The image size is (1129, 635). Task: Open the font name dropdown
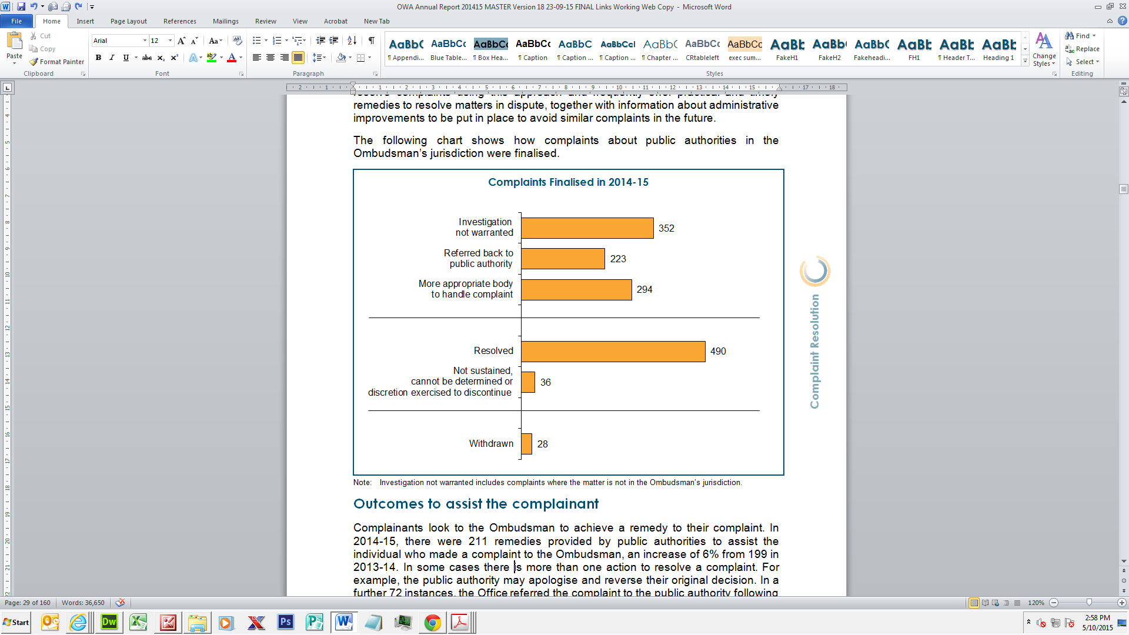click(145, 41)
